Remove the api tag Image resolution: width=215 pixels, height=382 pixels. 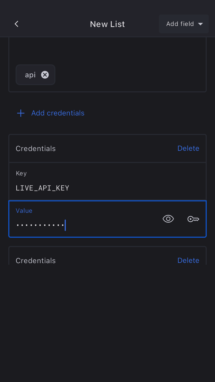45,75
